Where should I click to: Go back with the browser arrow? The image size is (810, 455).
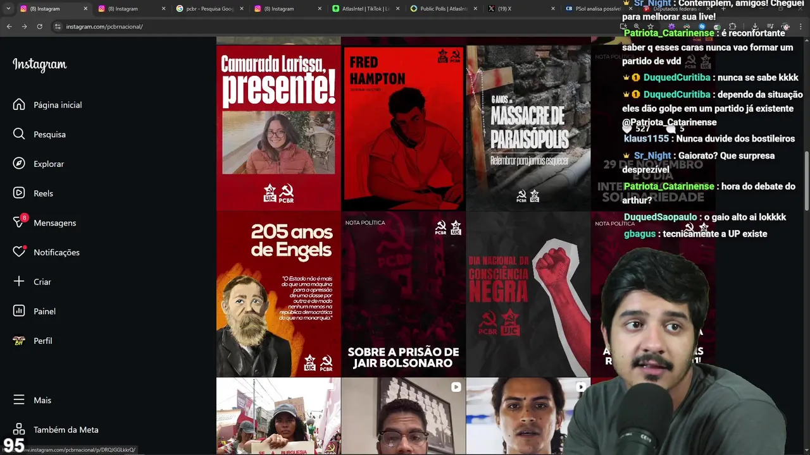tap(9, 27)
